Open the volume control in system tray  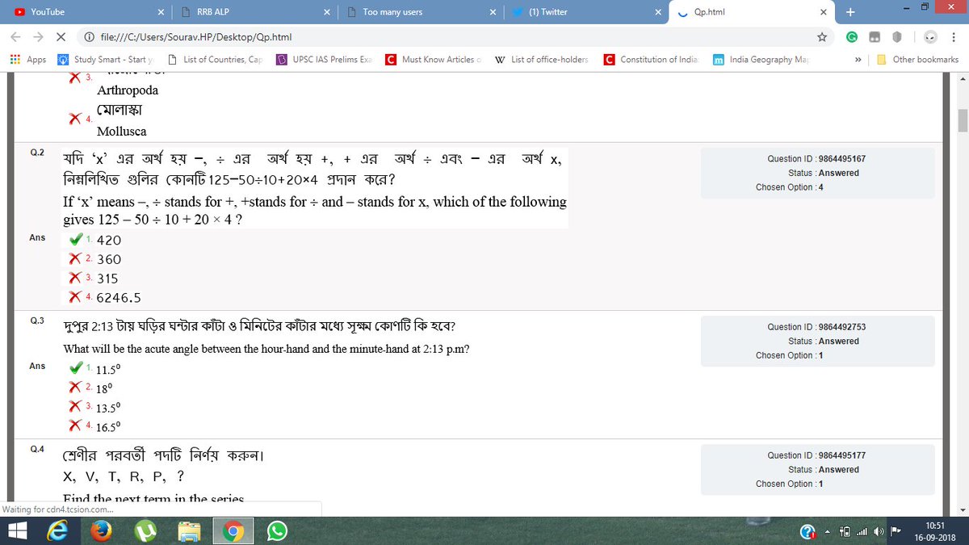879,530
